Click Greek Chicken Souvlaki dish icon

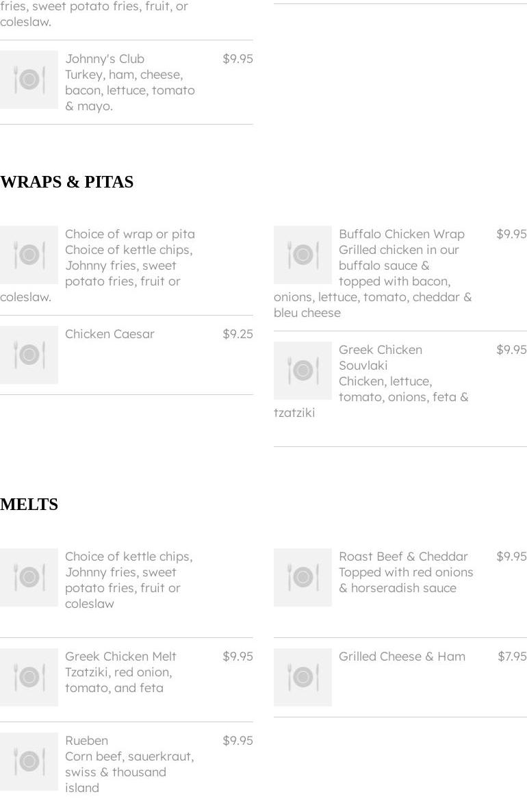(303, 370)
